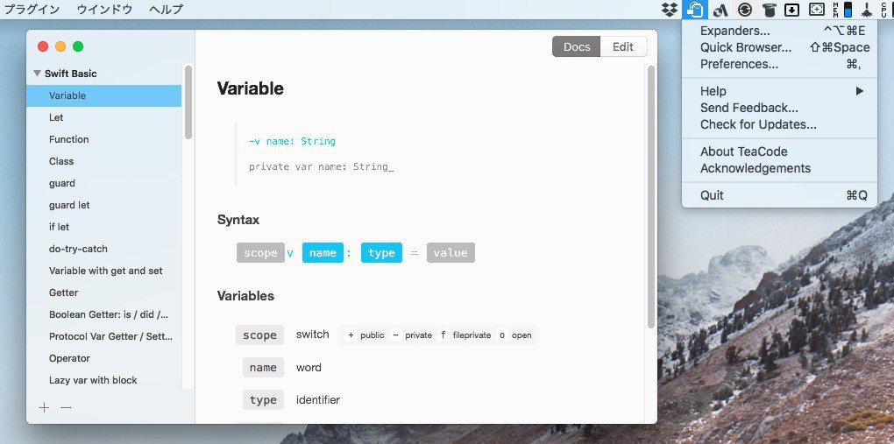Select Variable with get and set
Viewport: 894px width, 444px height.
(x=103, y=271)
